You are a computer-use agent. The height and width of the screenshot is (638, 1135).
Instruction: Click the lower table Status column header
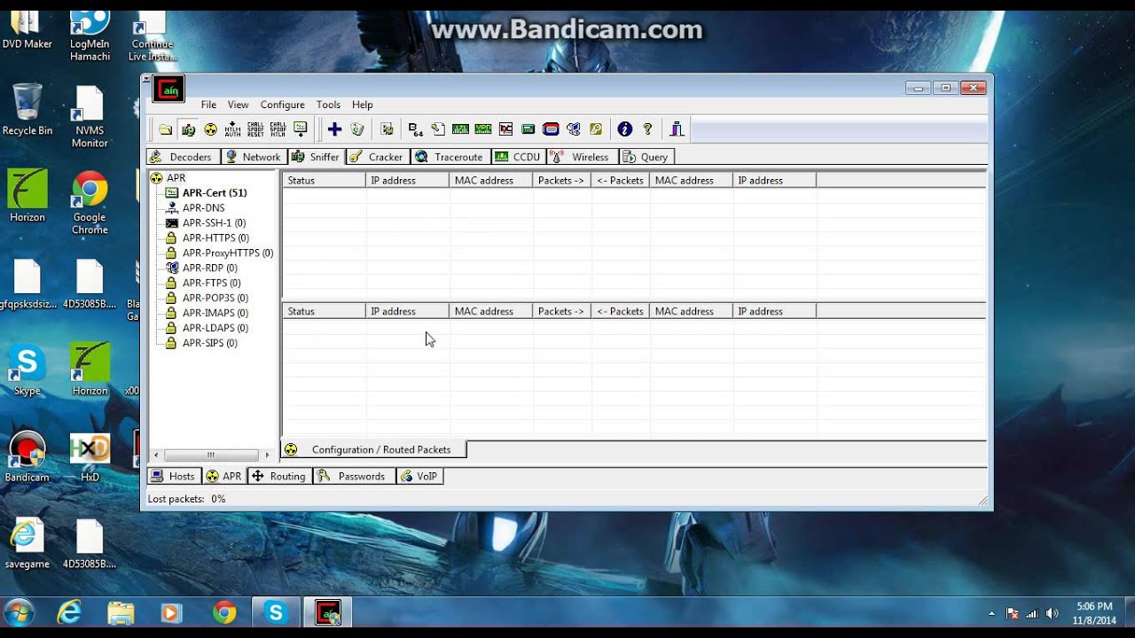(324, 311)
